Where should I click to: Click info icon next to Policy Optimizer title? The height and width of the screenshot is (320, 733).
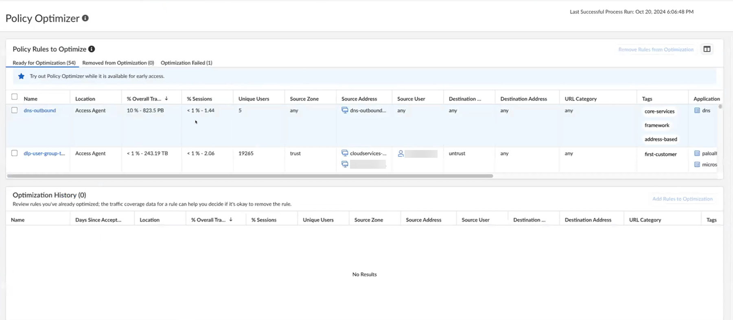[x=85, y=18]
